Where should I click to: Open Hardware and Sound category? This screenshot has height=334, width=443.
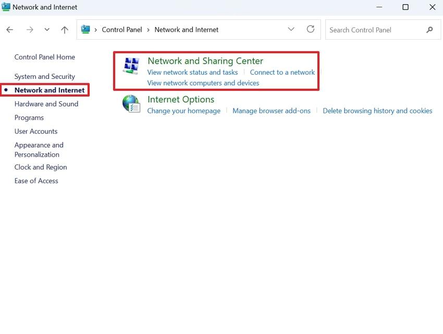point(46,104)
